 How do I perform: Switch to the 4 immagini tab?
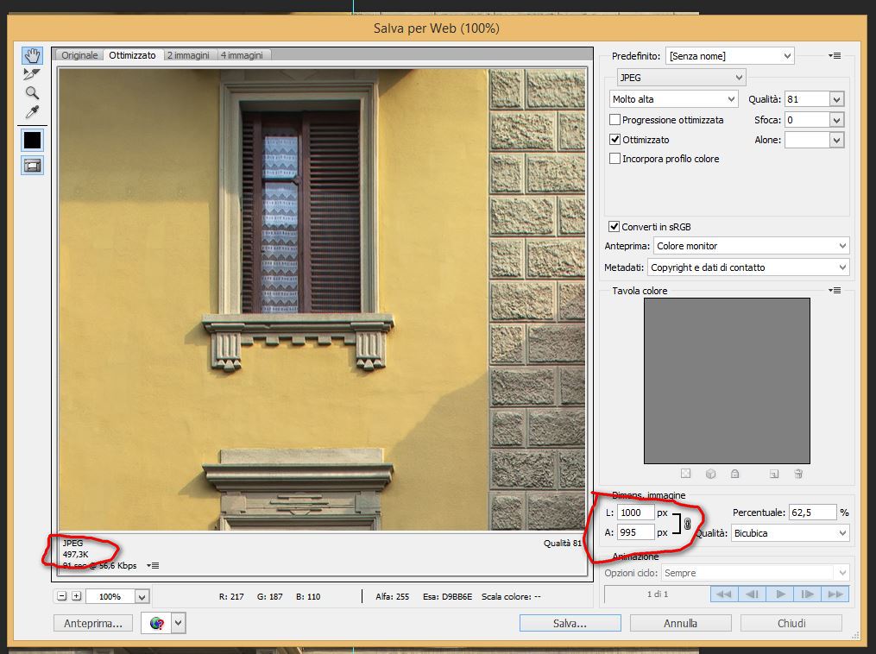243,55
